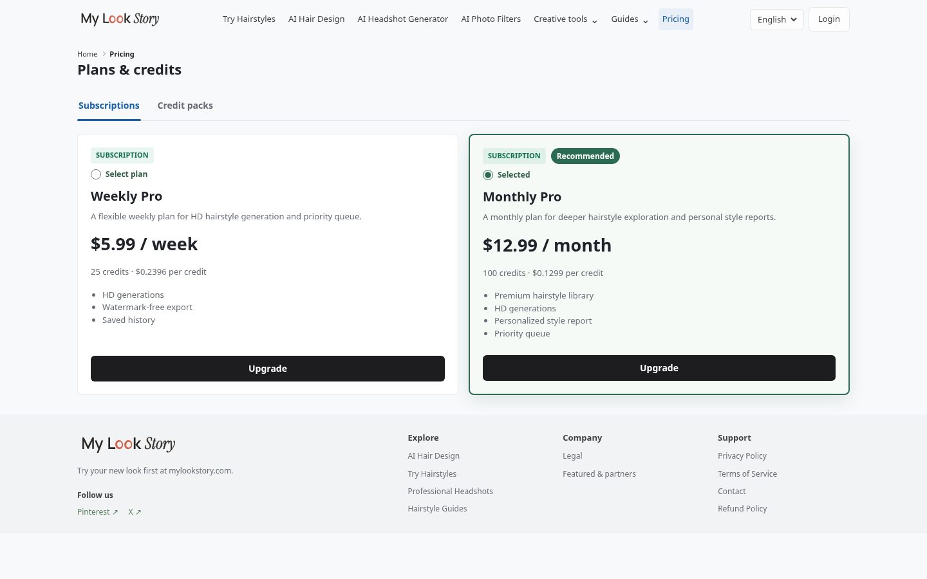Open AI Photo Filters page

click(491, 19)
